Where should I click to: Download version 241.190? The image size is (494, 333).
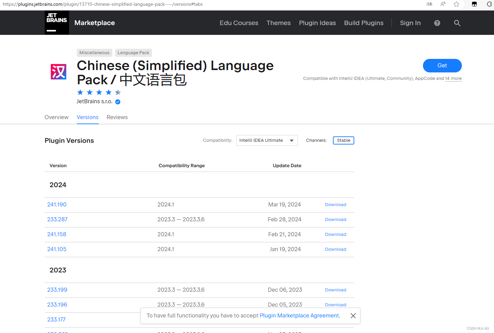(x=336, y=205)
